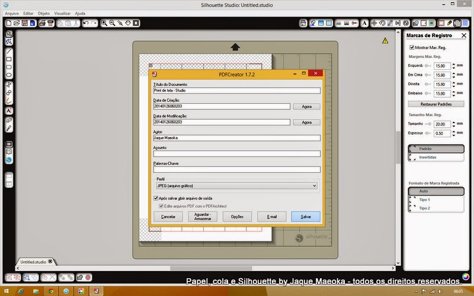Select Tipo 2 mark format
This screenshot has width=474, height=296.
[x=436, y=208]
